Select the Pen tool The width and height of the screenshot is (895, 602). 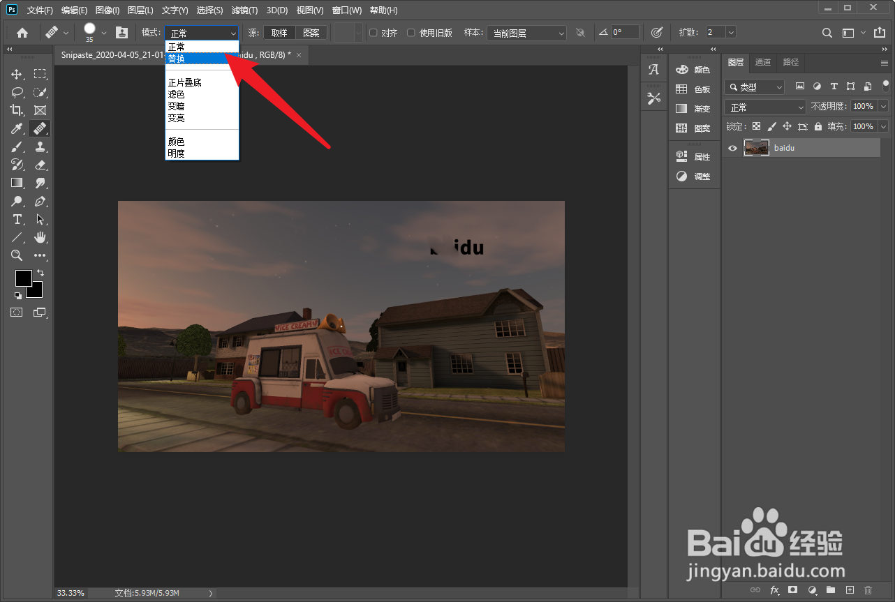[x=40, y=201]
